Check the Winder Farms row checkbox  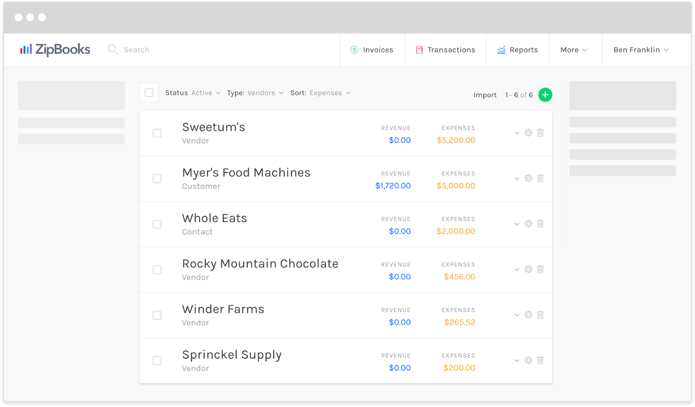[x=157, y=315]
